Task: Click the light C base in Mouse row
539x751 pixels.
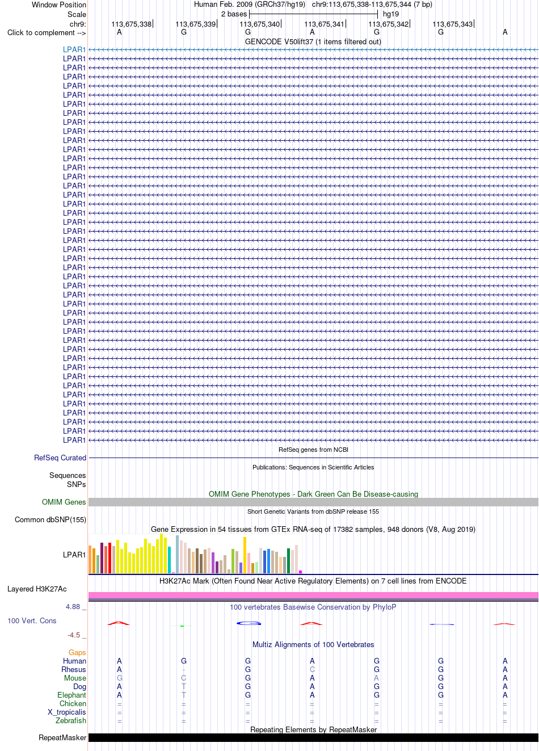Action: pos(184,678)
